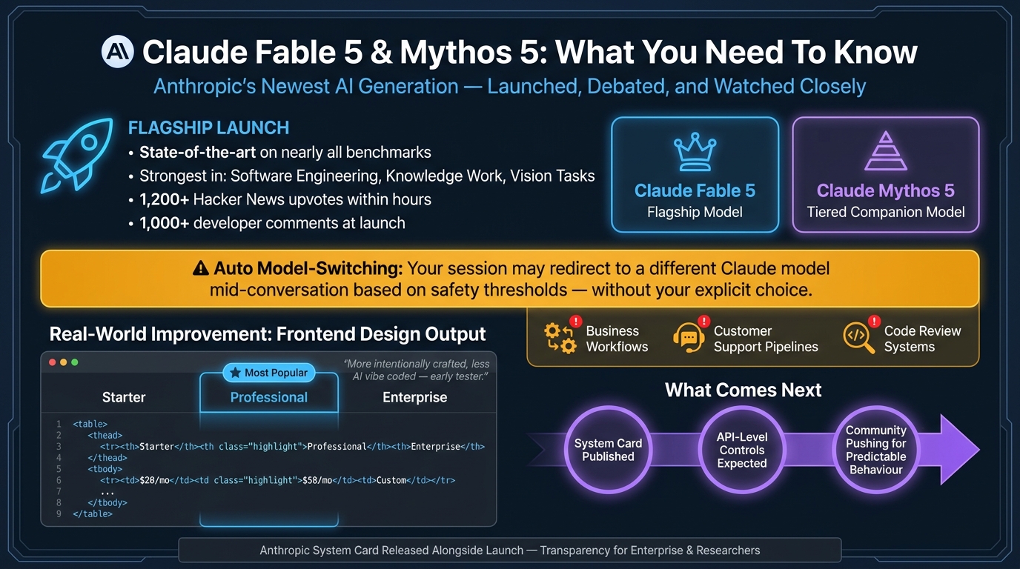
Task: Click "State-of-the-art on nearly all benchmarks" bullet
Action: click(x=285, y=153)
